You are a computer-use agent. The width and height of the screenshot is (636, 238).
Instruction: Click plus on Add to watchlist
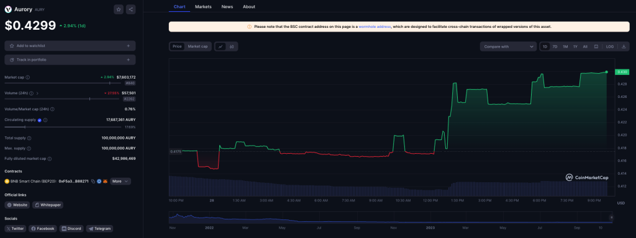128,46
